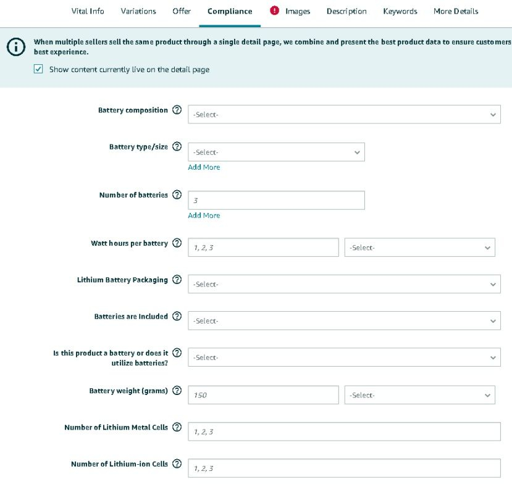This screenshot has height=487, width=512.
Task: Click Add More under Number of batteries
Action: [x=204, y=215]
